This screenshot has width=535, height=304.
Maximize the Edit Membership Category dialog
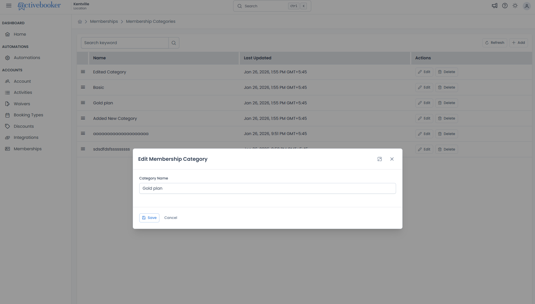tap(380, 159)
